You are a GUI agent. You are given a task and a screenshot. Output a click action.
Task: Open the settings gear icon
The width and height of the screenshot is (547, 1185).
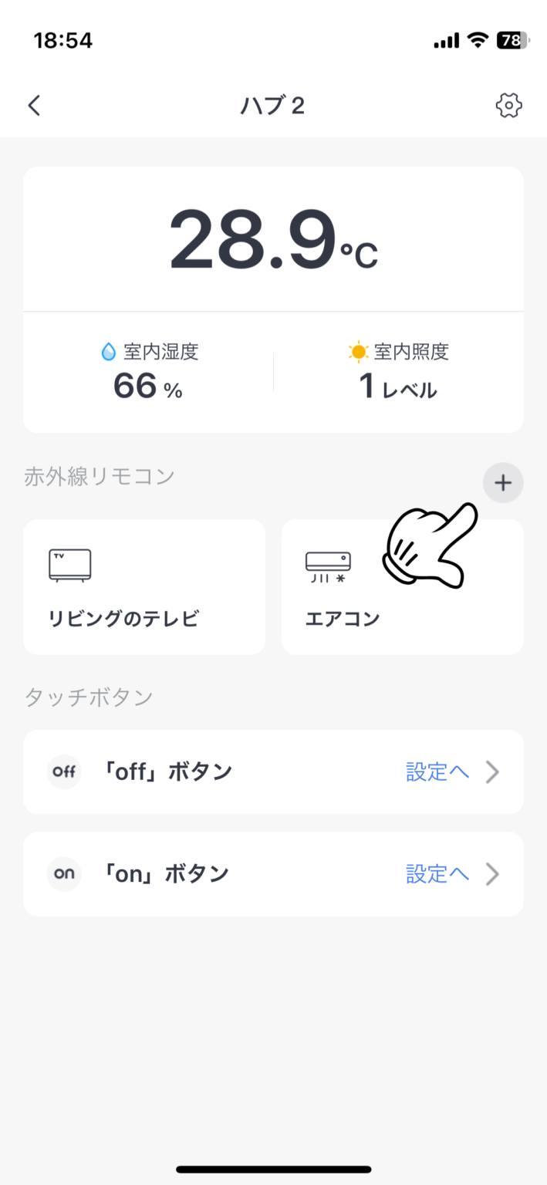(508, 105)
